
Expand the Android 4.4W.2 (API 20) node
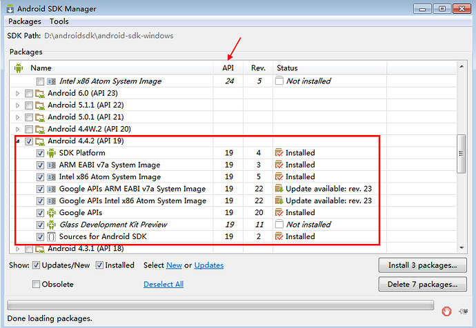point(18,130)
